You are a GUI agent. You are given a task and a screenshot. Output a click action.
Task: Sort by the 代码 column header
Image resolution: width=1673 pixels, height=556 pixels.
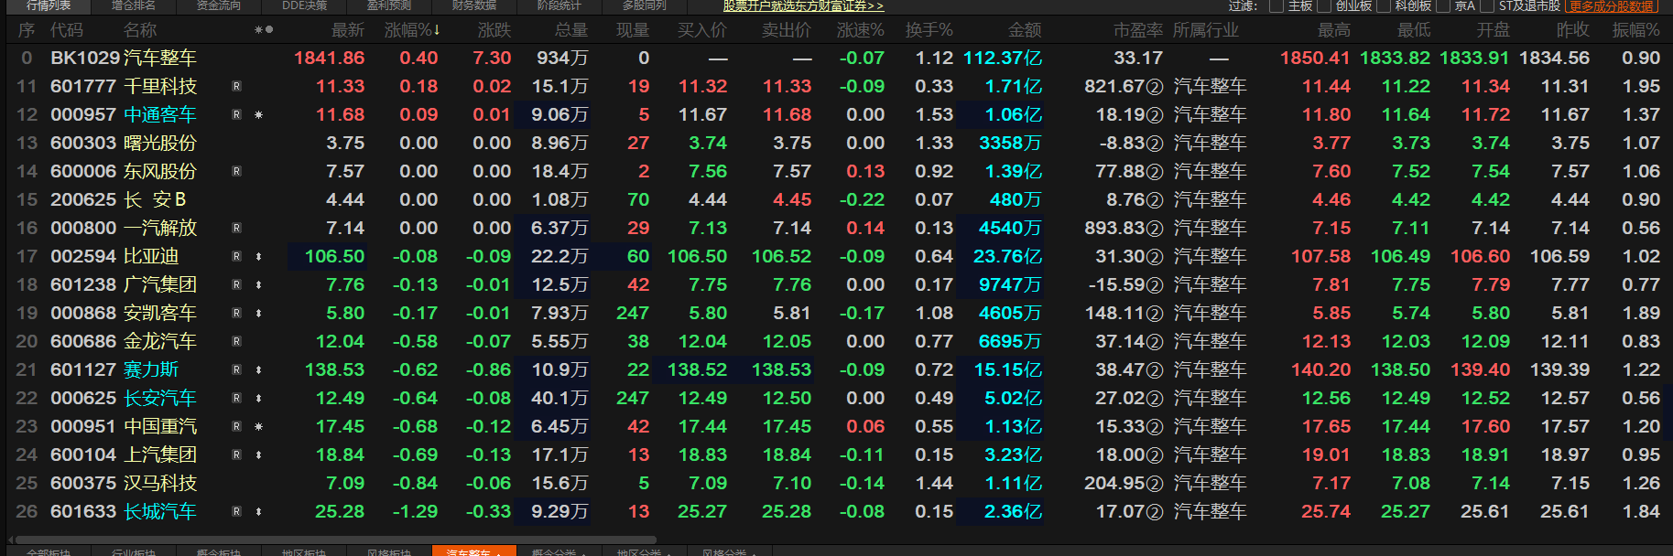coord(67,30)
